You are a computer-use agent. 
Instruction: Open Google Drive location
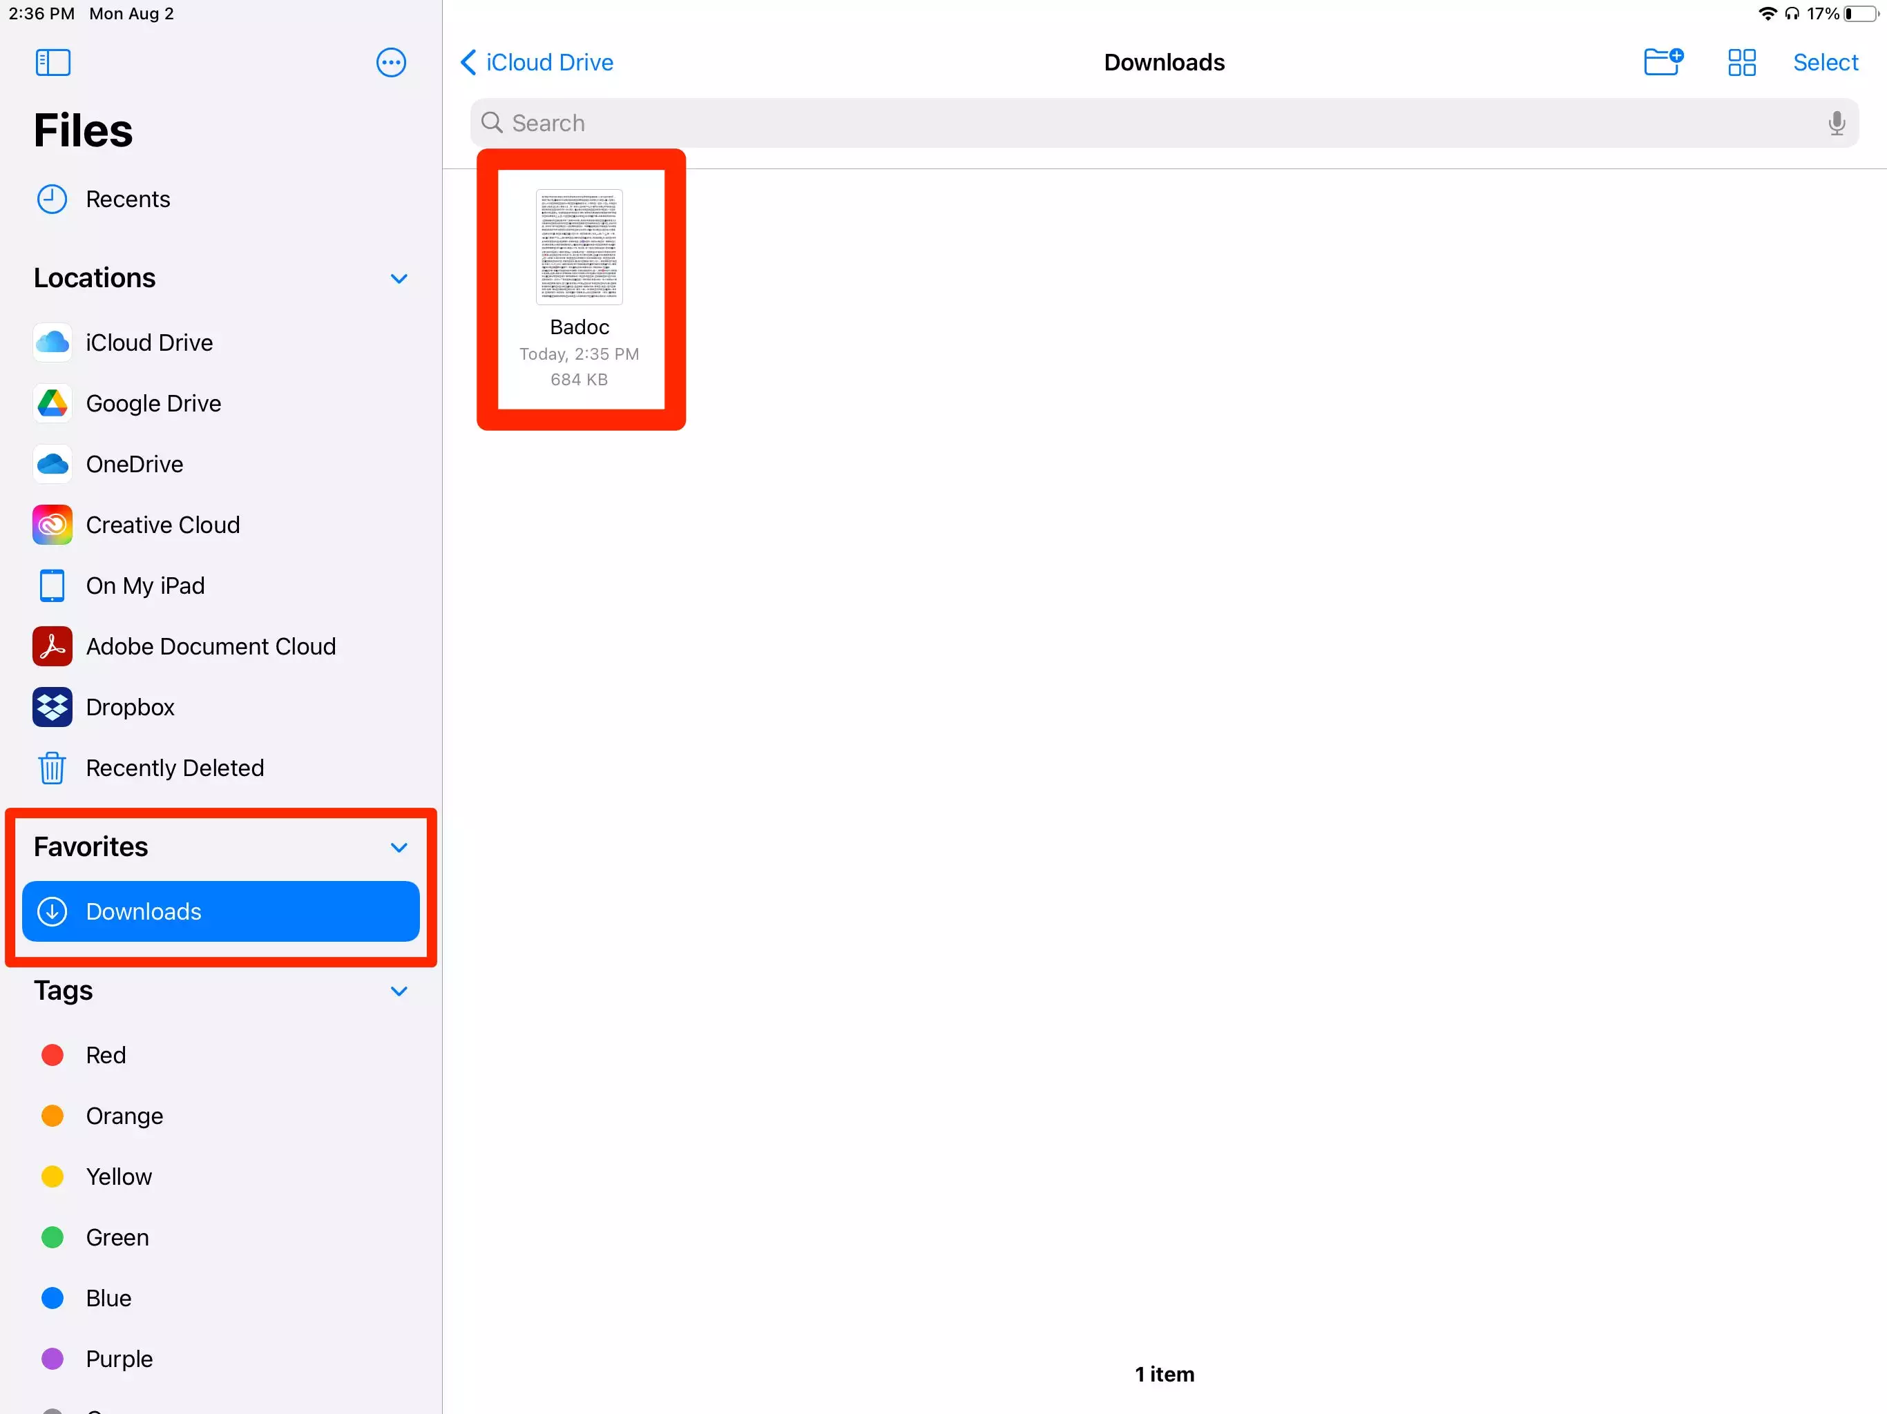coord(153,403)
